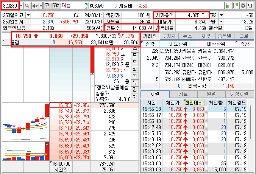
Task: Switch to the 차트 tab
Action: pos(183,94)
